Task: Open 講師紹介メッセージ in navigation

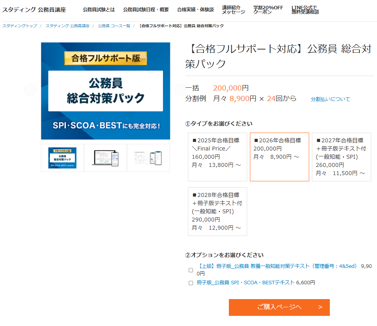Action: (x=233, y=10)
